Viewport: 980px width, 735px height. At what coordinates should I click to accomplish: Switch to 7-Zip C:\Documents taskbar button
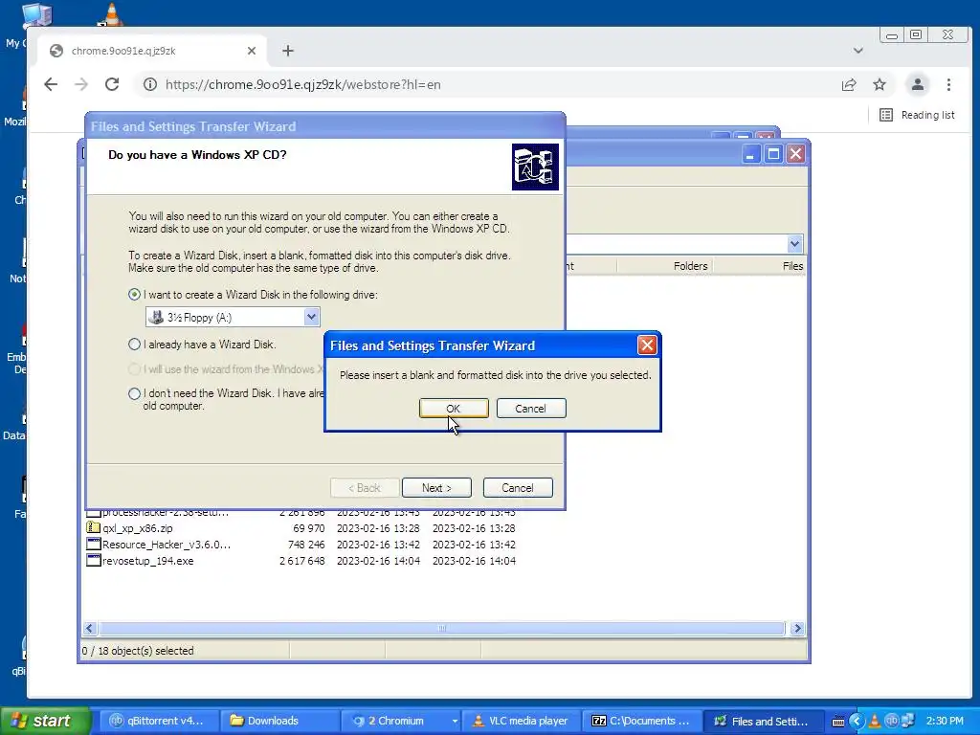click(x=642, y=721)
